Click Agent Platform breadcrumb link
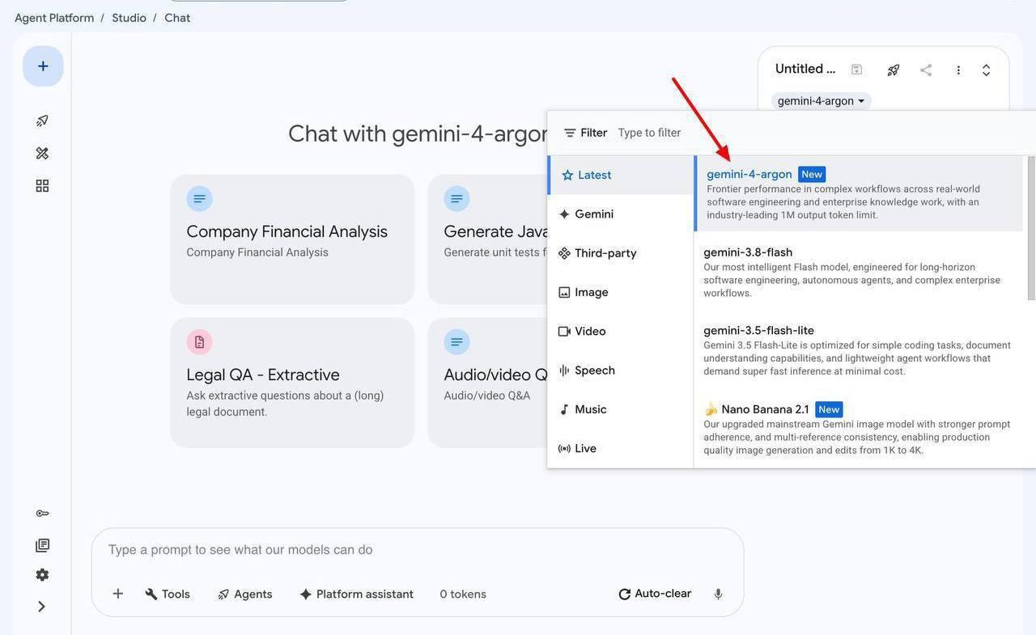Screen dimensions: 1036x635 (54, 18)
